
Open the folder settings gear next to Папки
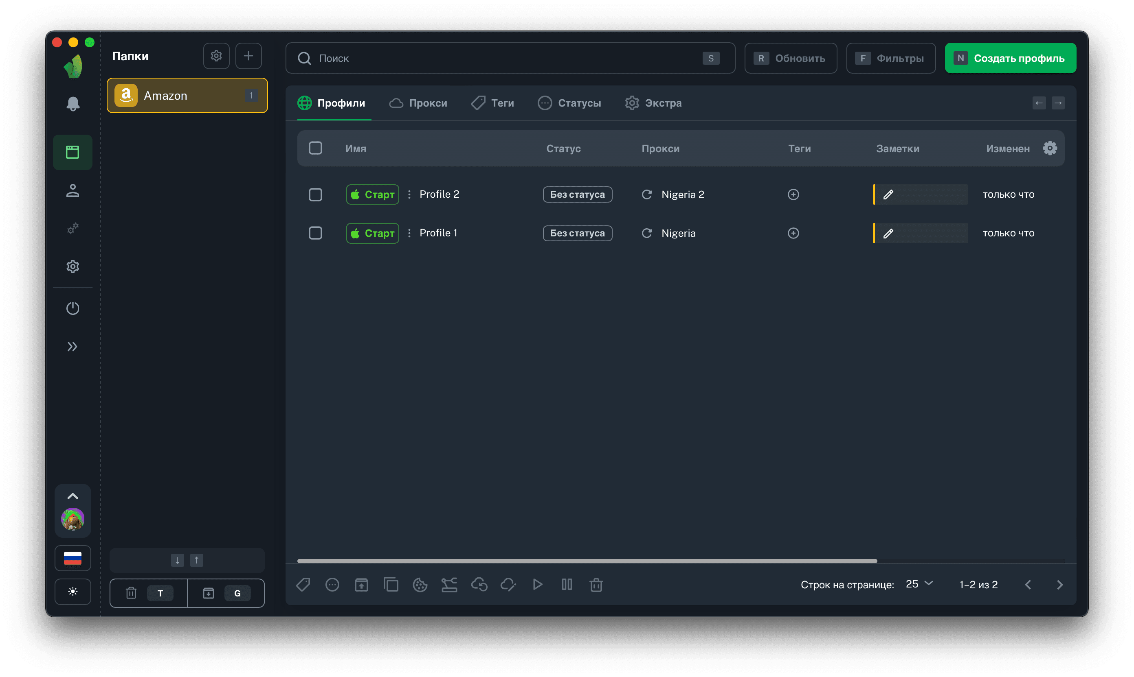pyautogui.click(x=216, y=56)
